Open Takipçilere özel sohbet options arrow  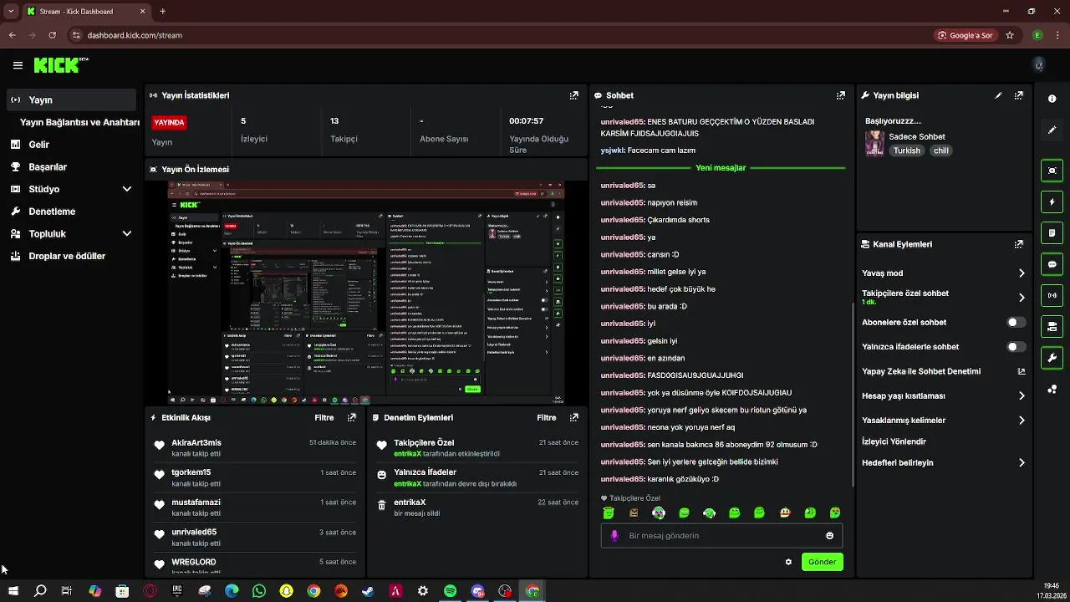(x=1022, y=297)
